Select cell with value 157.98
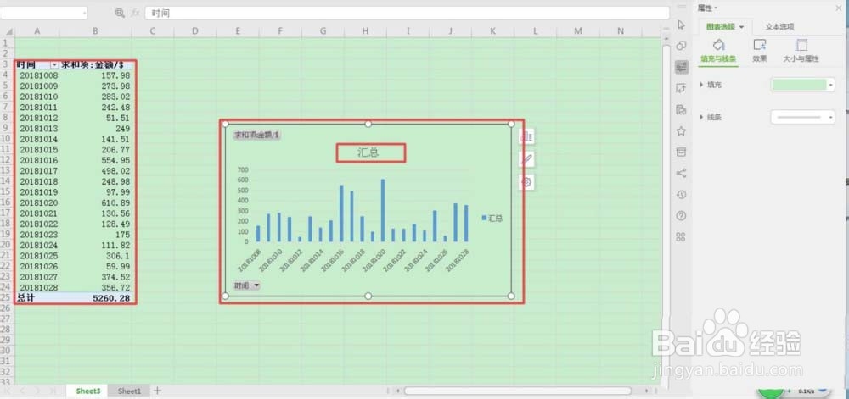This screenshot has height=399, width=849. (95, 75)
